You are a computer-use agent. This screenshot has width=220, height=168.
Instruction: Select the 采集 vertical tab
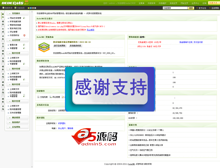coord(3,38)
